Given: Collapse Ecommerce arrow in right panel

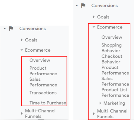Looking at the screenshot, I should click(x=94, y=27).
